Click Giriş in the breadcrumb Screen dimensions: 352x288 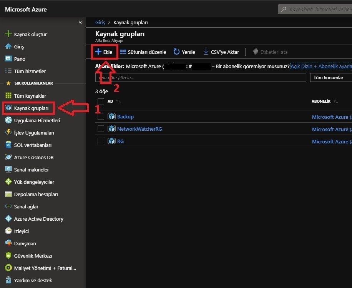click(100, 22)
